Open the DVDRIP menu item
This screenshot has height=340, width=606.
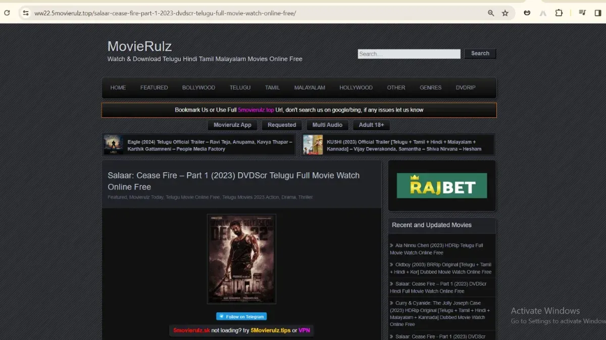pos(466,88)
